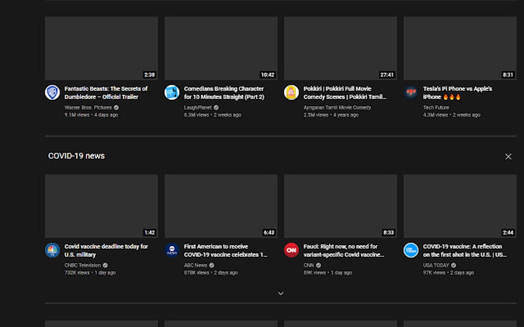Click the CNN channel avatar
524x327 pixels.
pyautogui.click(x=291, y=251)
